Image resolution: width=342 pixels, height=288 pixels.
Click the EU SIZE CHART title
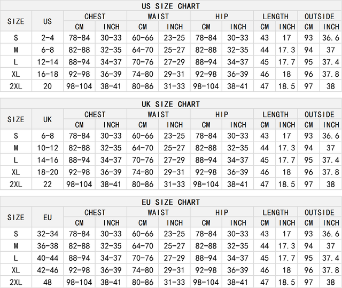(x=171, y=202)
